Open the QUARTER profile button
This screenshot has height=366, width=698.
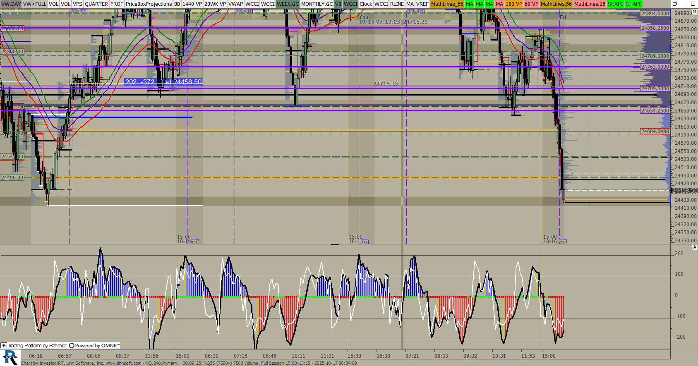coord(96,4)
